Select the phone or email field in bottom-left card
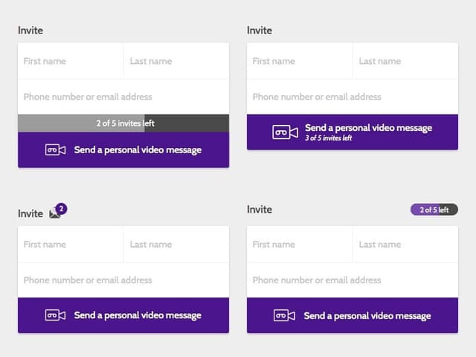The height and width of the screenshot is (357, 476). click(x=123, y=280)
